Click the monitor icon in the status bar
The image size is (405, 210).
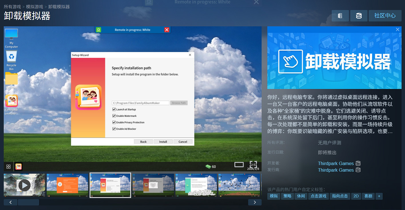(239, 165)
